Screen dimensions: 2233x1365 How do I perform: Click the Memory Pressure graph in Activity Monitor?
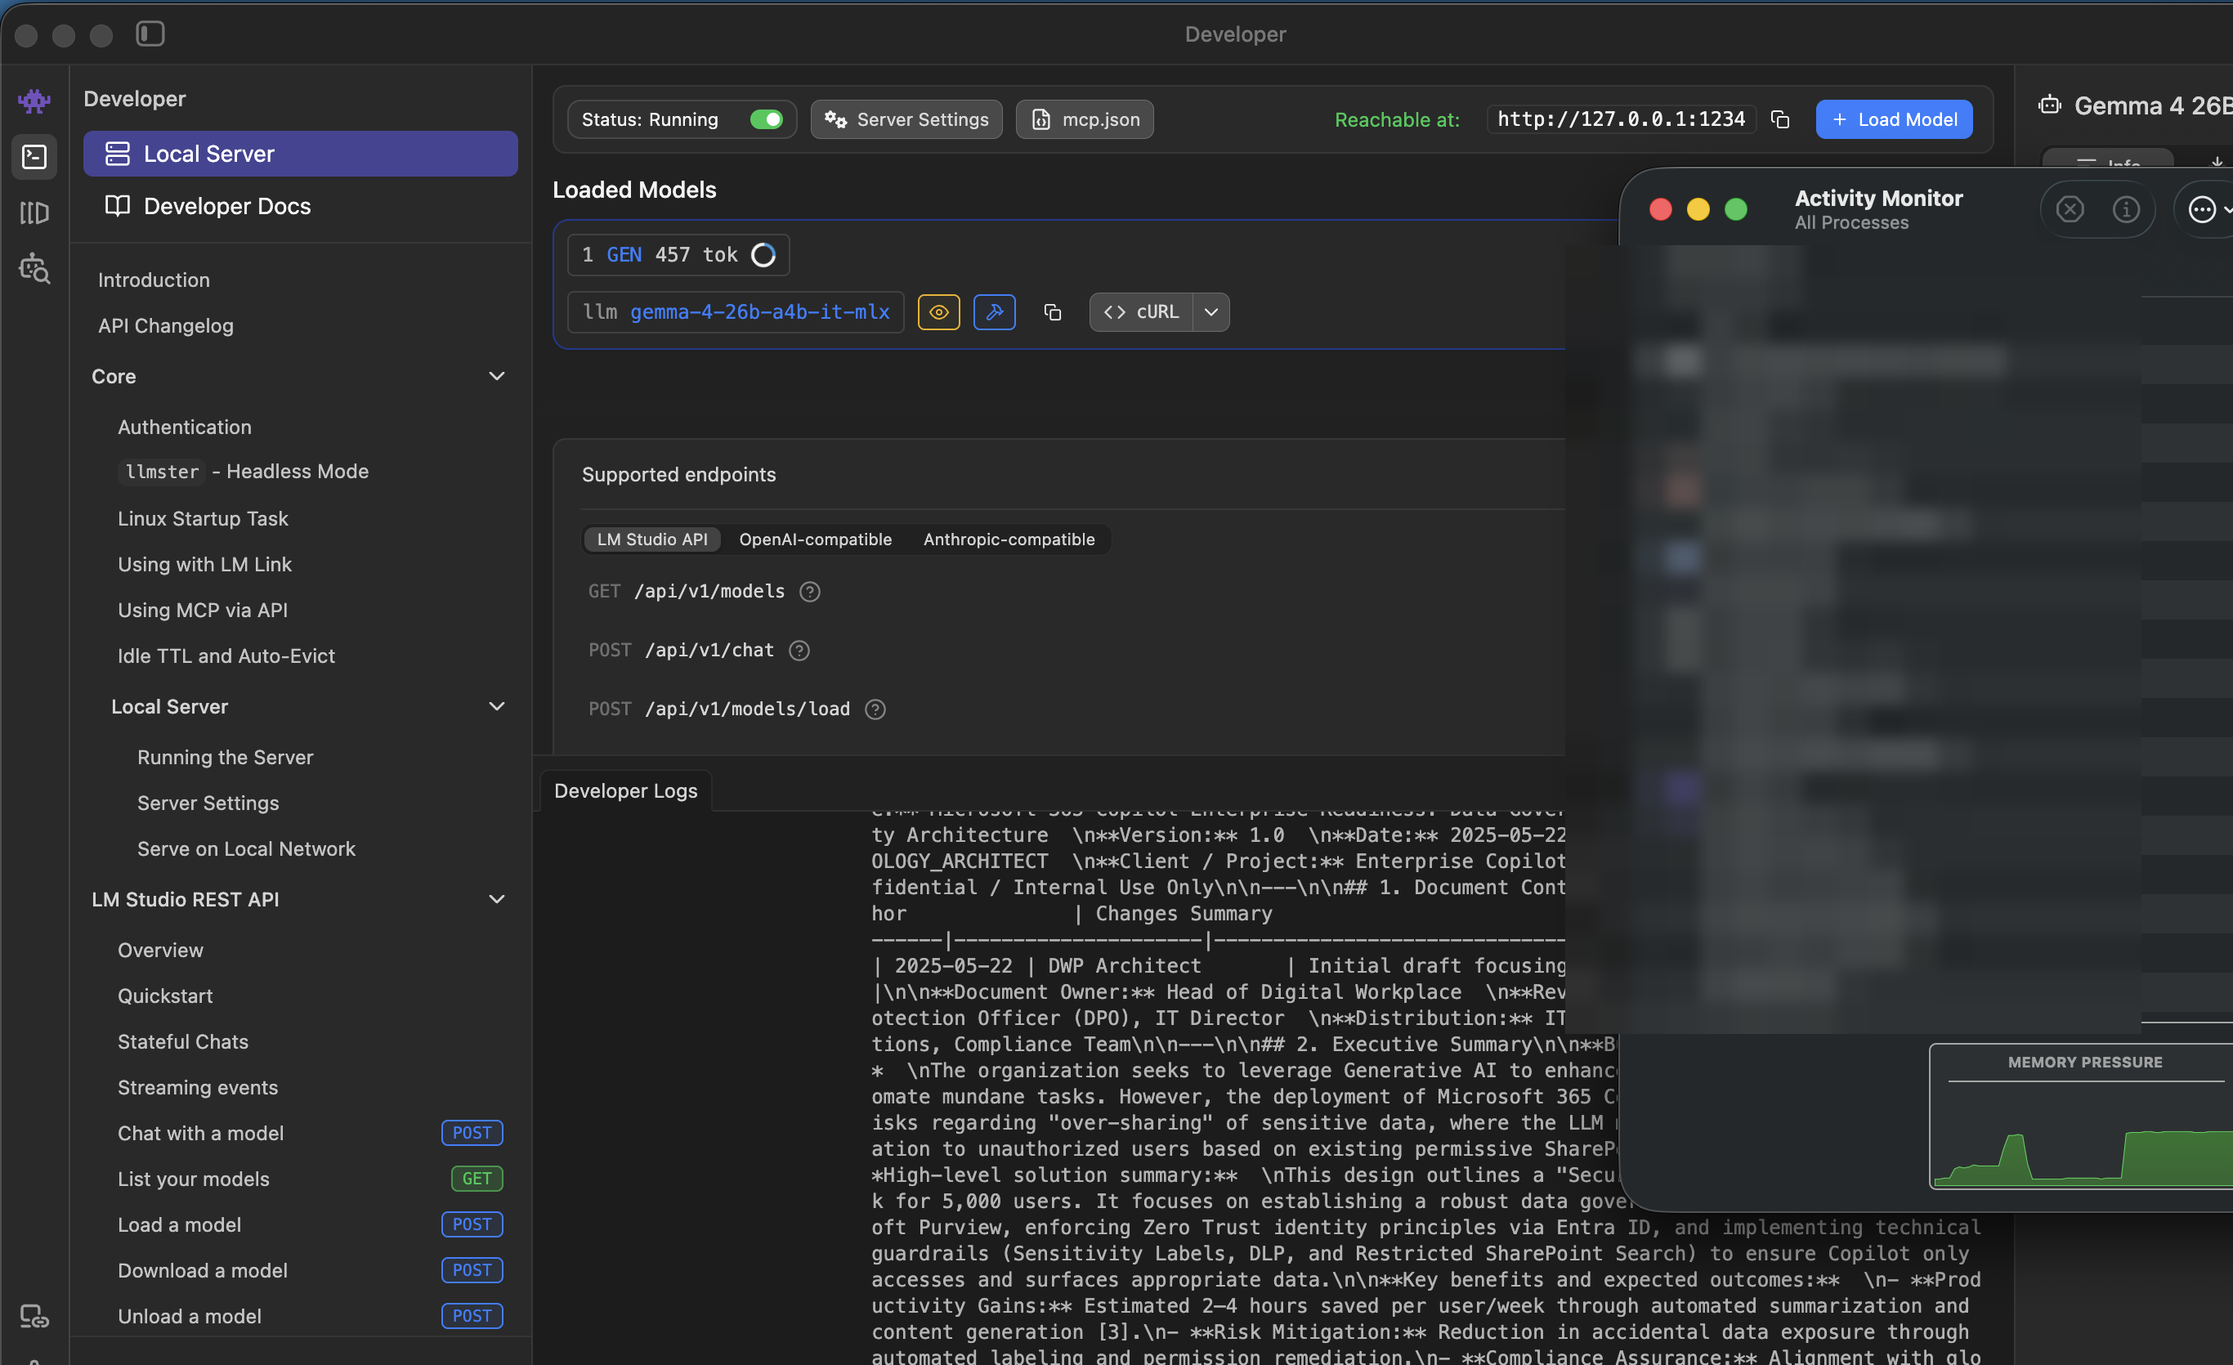(x=2081, y=1117)
